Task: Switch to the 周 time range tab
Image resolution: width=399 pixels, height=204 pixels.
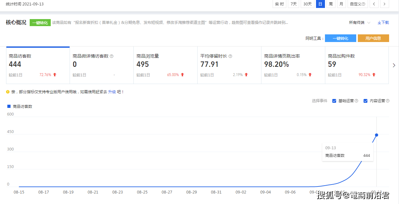Action: (x=331, y=4)
